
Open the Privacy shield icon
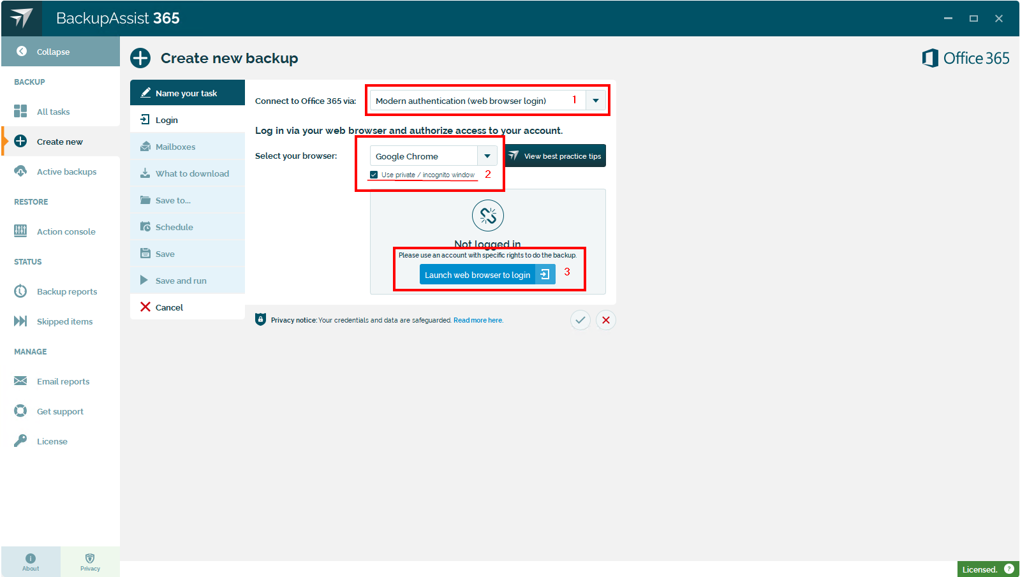(90, 559)
